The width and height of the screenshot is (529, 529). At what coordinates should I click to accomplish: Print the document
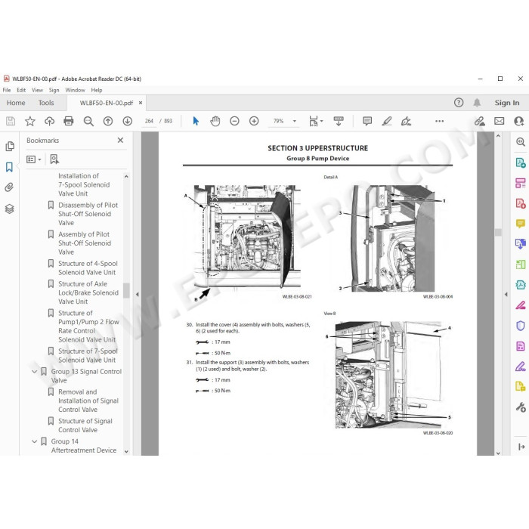click(x=69, y=121)
